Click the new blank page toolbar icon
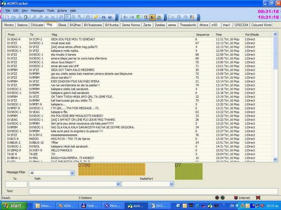Viewport: 281px width, 210px height. [x=7, y=17]
